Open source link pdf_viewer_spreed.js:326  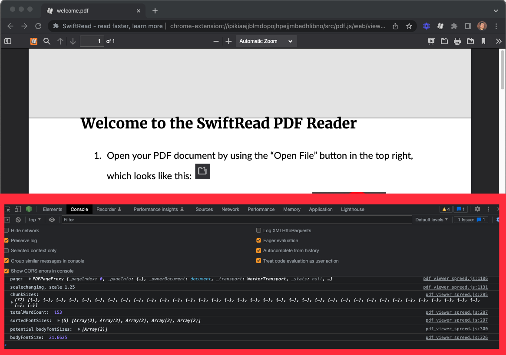[456, 337]
